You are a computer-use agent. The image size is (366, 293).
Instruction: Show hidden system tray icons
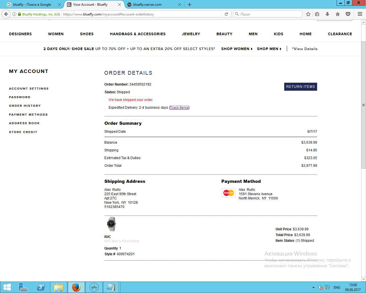tap(313, 287)
